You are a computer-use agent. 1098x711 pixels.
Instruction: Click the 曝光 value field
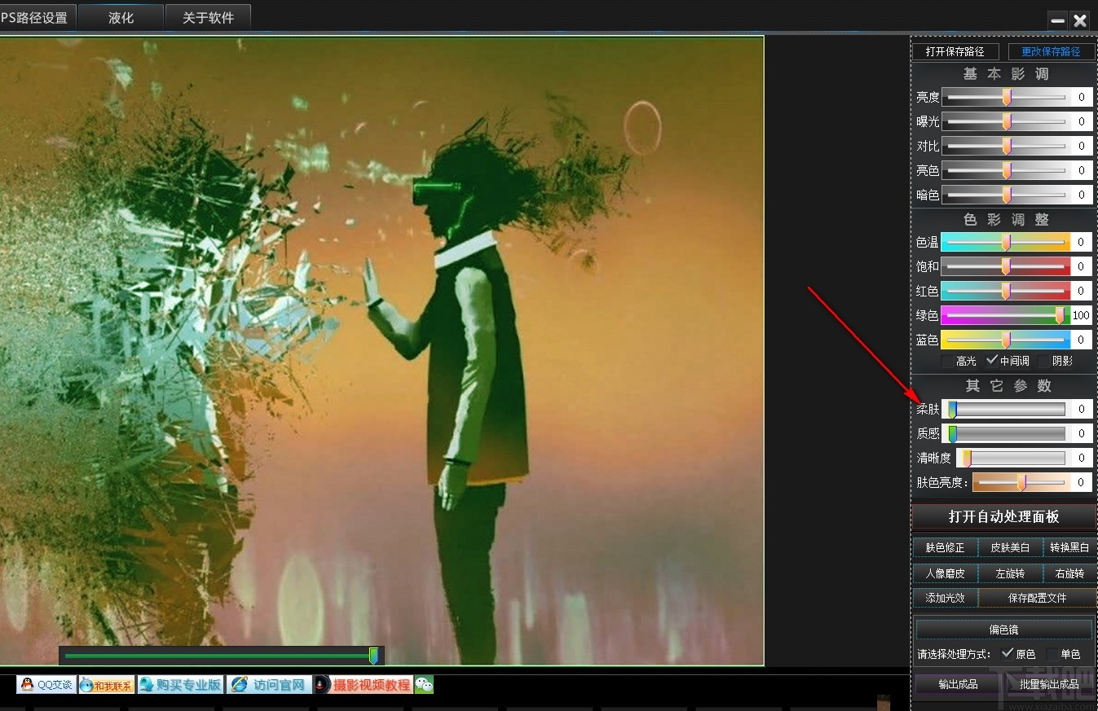(x=1082, y=121)
